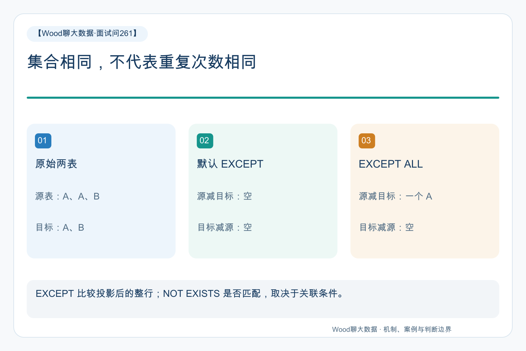Screen dimensions: 526x351
Task: Click the line 目标：A、B
Action: tap(60, 228)
